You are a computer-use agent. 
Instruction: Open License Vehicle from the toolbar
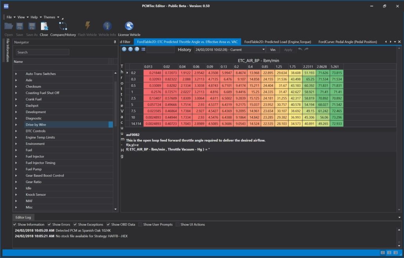tap(129, 26)
